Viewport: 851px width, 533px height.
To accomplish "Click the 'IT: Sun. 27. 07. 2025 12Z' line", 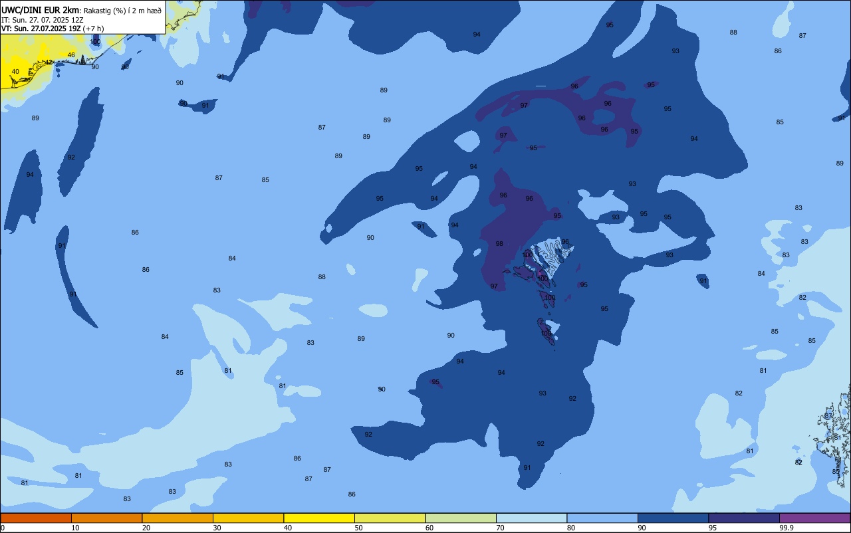I will click(x=42, y=19).
